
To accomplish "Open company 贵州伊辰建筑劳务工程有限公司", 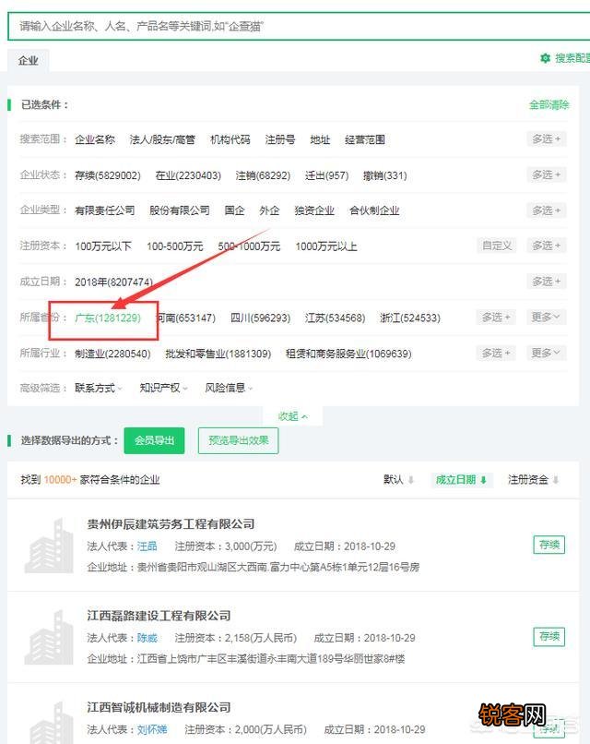I will point(171,524).
